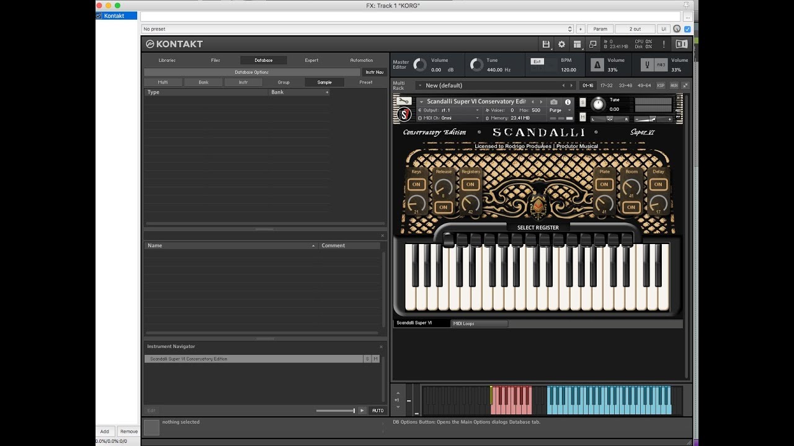Open the workspace panel layout menu
794x446 pixels.
tap(578, 44)
